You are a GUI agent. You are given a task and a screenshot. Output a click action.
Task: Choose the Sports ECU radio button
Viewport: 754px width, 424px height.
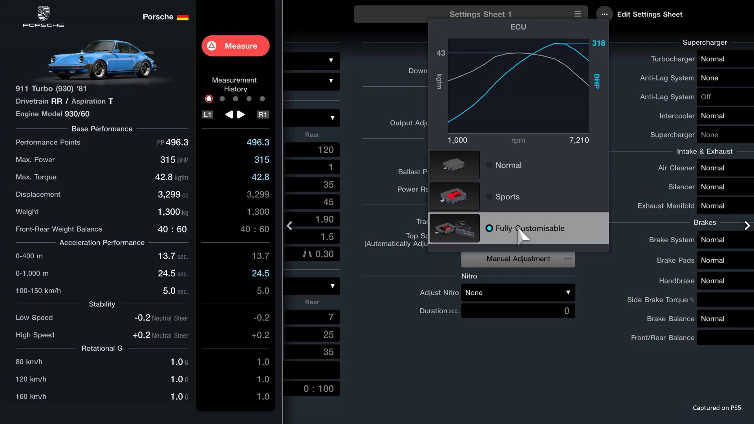tap(489, 197)
